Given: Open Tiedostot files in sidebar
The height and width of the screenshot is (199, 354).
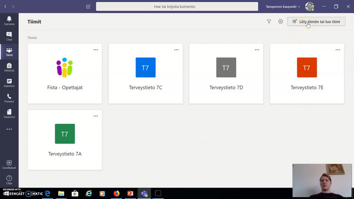Looking at the screenshot, I should coord(9,114).
